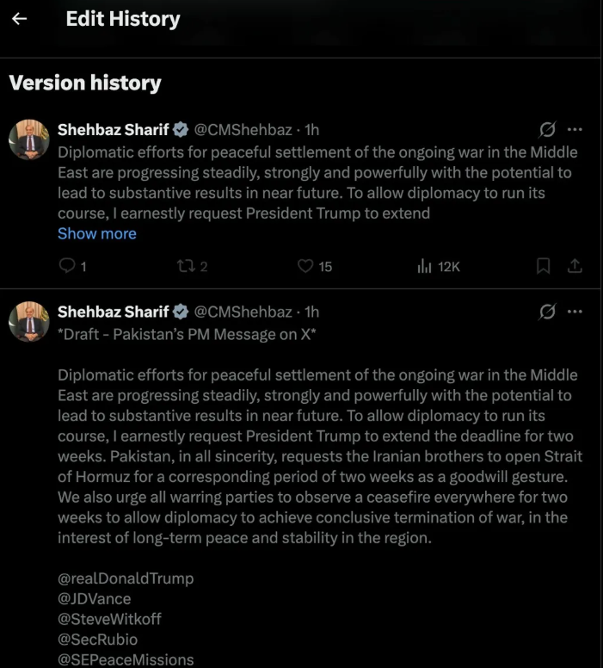Image resolution: width=603 pixels, height=668 pixels.
Task: Repost the first version of the post
Action: coord(192,266)
